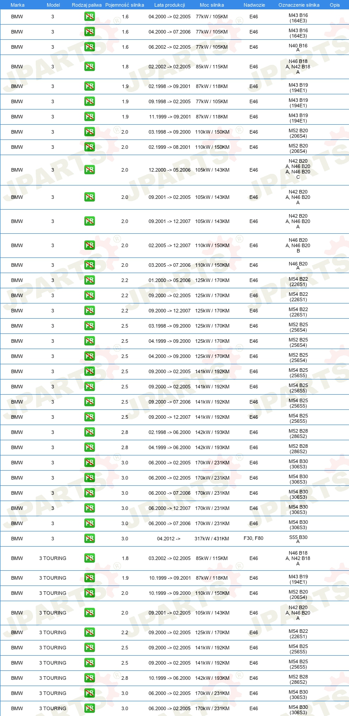Click the Moc silnika header
The height and width of the screenshot is (716, 349).
pos(212,5)
